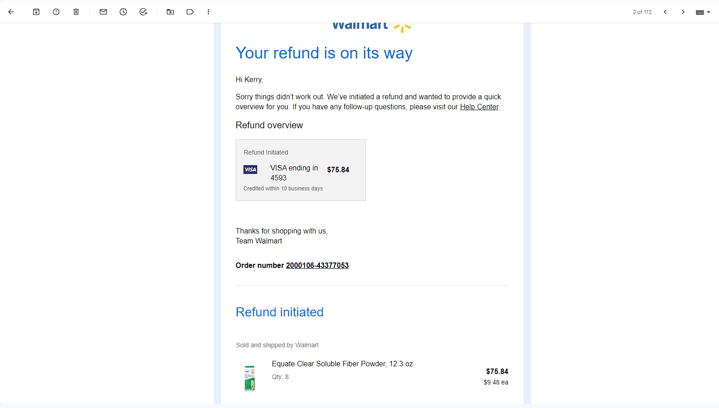The height and width of the screenshot is (408, 719).
Task: Click the Walmart logo at top
Action: [x=372, y=27]
